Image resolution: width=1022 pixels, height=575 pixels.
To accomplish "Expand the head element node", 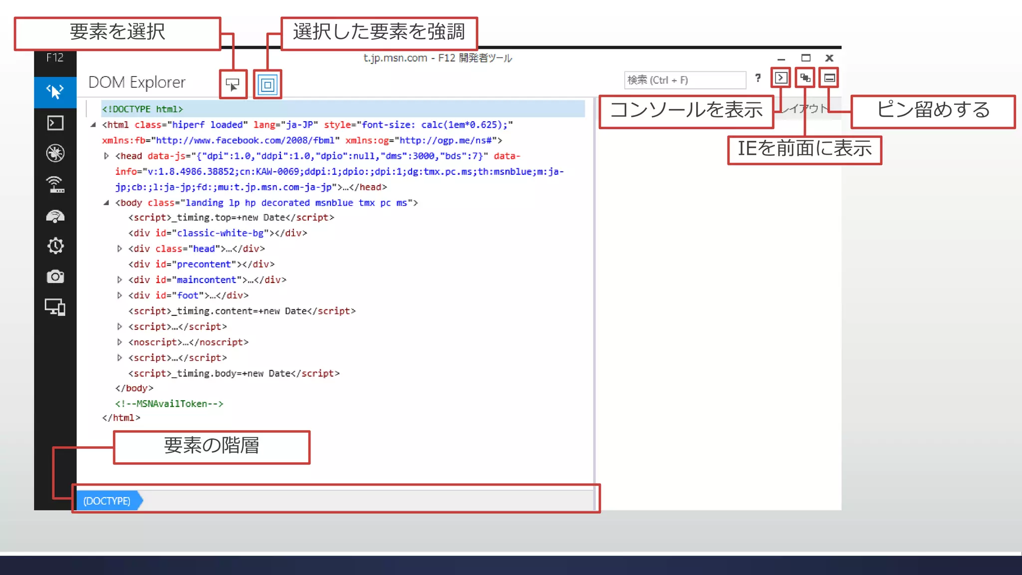I will [x=106, y=156].
